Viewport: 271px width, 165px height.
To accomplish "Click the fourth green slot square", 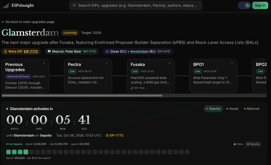I will (26, 152).
